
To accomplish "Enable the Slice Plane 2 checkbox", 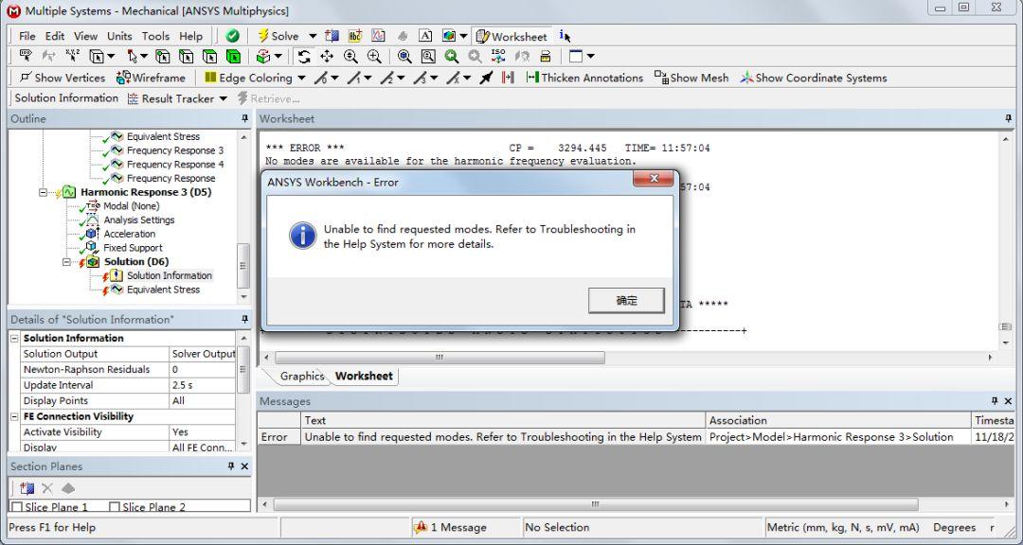I will 115,507.
